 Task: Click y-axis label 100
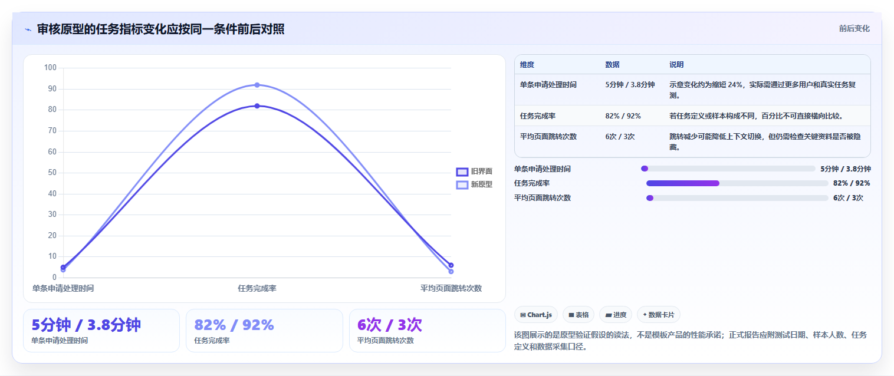click(x=50, y=68)
